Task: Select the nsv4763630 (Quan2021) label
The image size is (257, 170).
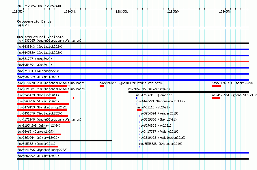Action: pos(154,95)
